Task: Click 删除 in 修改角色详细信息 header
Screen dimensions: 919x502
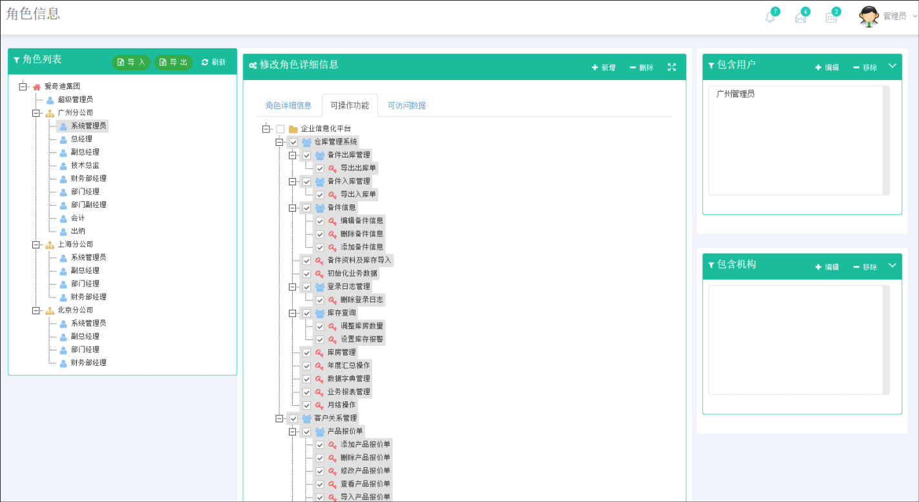Action: coord(641,67)
